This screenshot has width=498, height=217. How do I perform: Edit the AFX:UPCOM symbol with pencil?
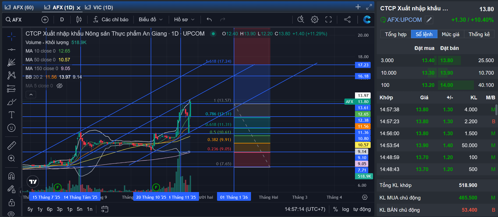429,20
